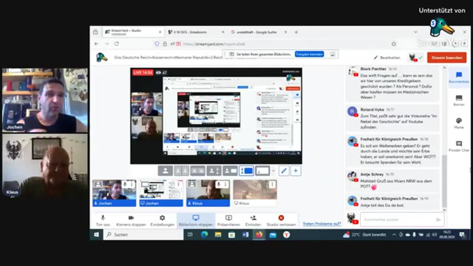The width and height of the screenshot is (473, 266).
Task: Switch to Google Suche browser tab
Action: click(259, 32)
